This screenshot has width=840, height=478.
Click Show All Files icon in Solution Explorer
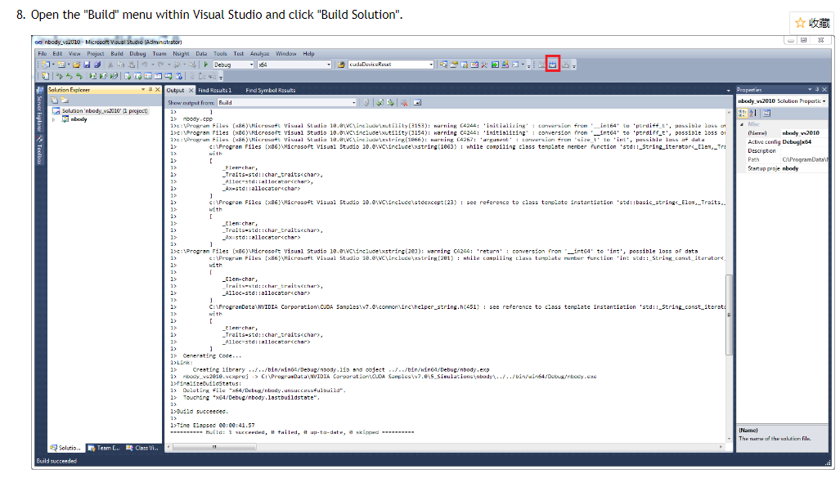coord(65,101)
